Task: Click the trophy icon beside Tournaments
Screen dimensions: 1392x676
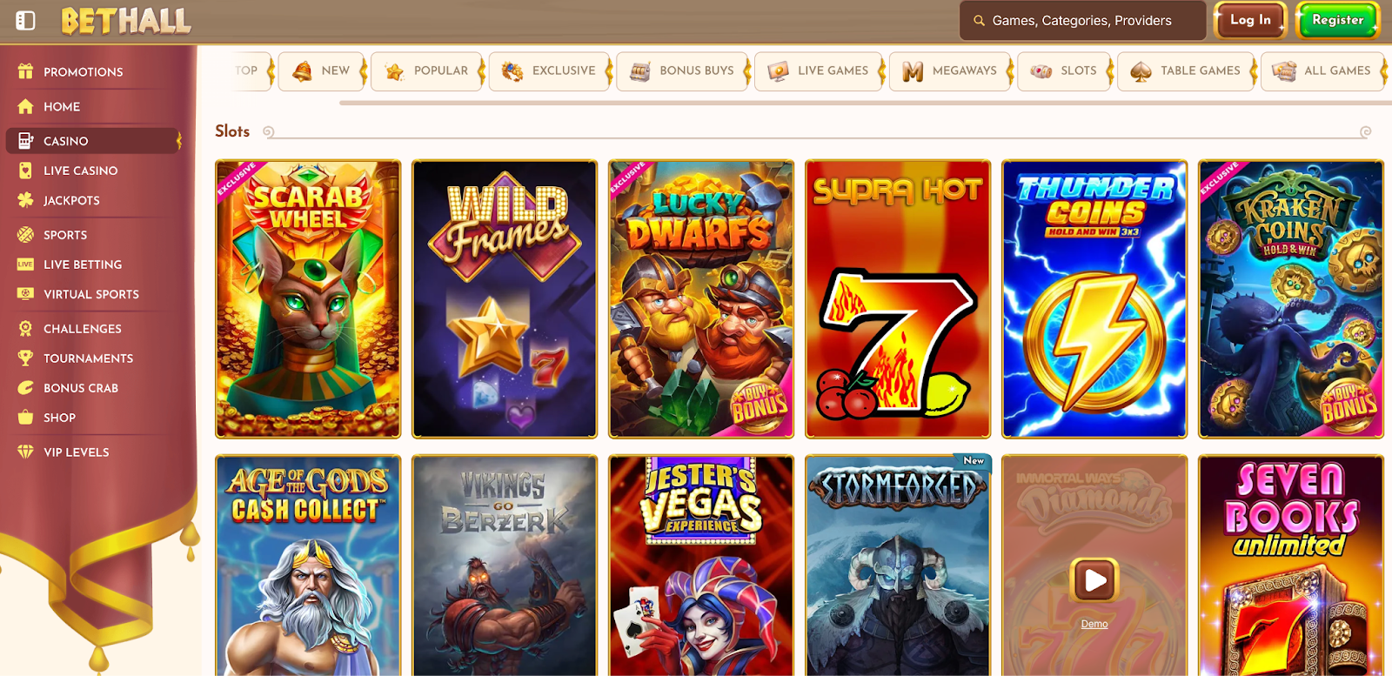Action: [x=25, y=358]
